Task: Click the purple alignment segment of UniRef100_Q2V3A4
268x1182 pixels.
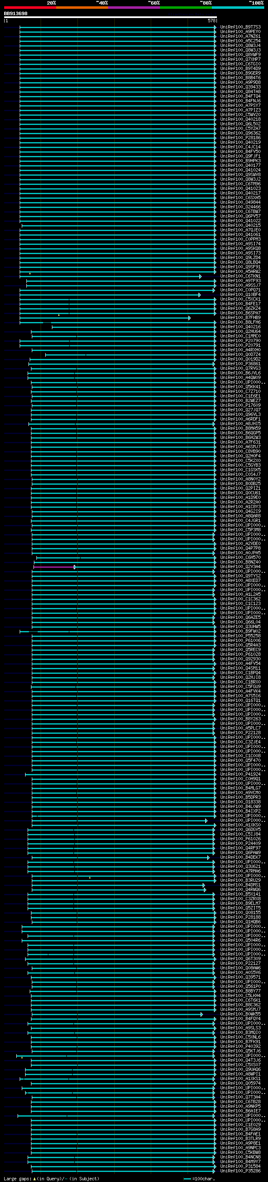Action: [x=54, y=567]
